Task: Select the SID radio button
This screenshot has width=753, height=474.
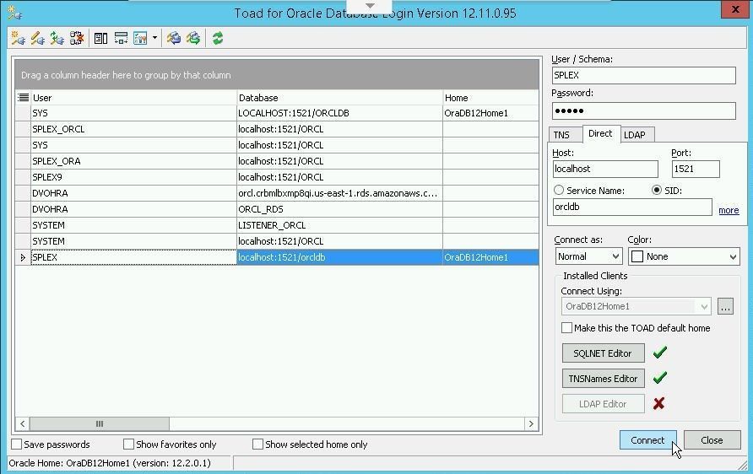Action: tap(657, 190)
